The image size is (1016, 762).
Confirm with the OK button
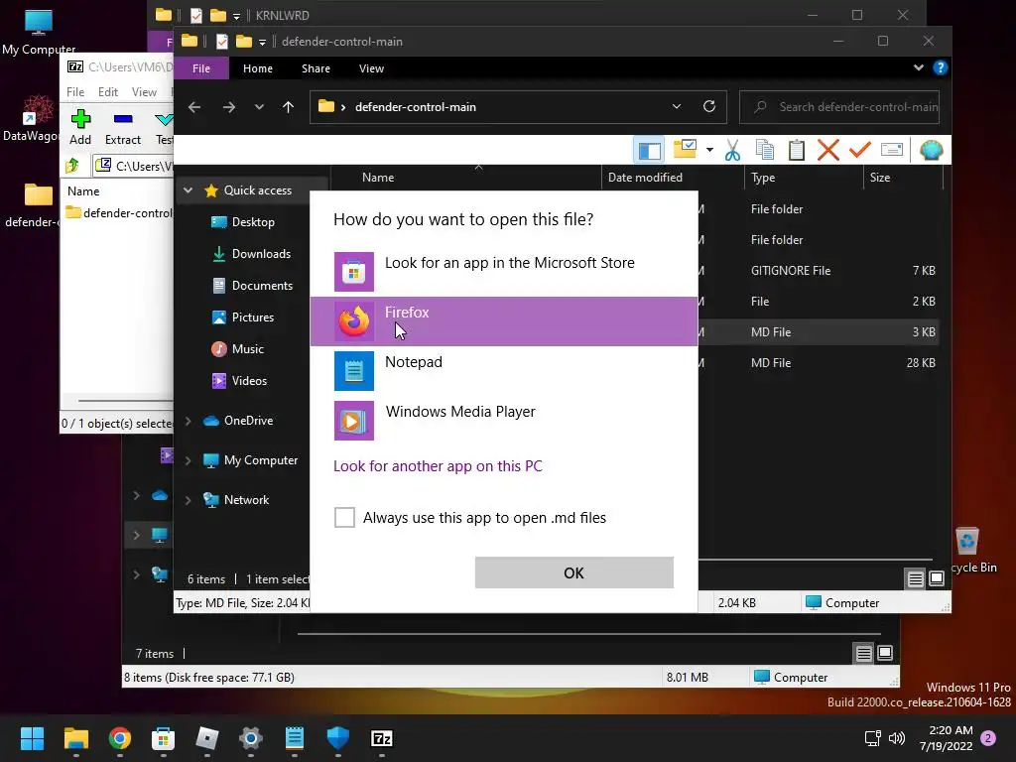[x=574, y=572]
